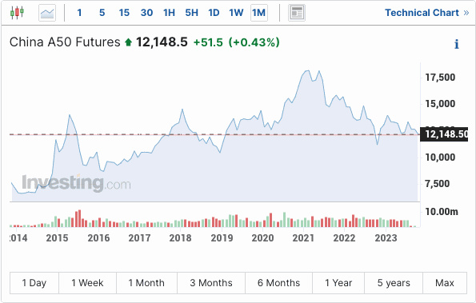Open the news overlay icon in toolbar
The image size is (476, 303).
(297, 13)
